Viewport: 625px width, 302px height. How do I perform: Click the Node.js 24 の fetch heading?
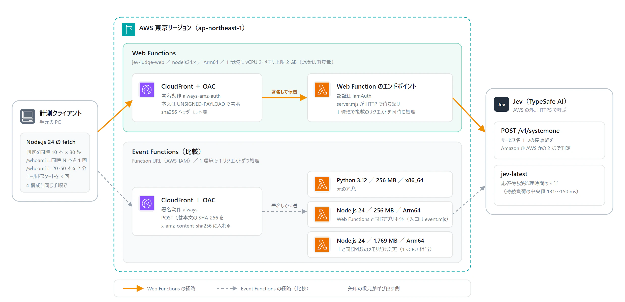51,142
